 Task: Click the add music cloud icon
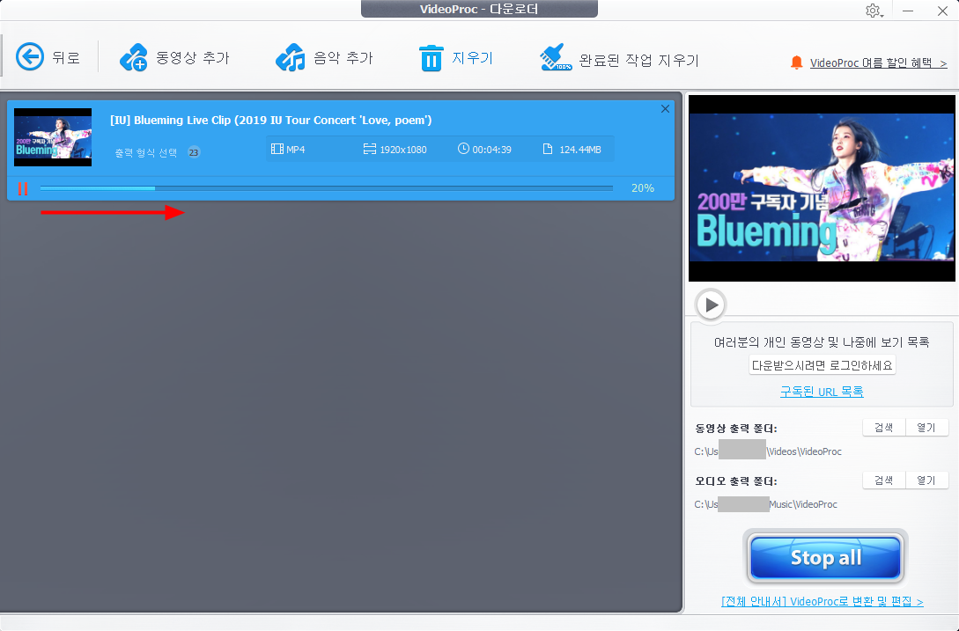tap(291, 57)
